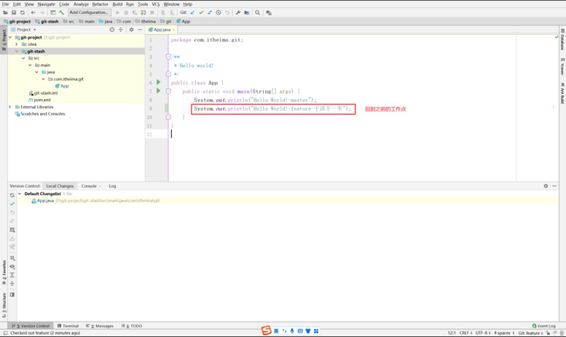This screenshot has width=566, height=337.
Task: Click the Save All toolbar icon
Action: tap(14, 12)
